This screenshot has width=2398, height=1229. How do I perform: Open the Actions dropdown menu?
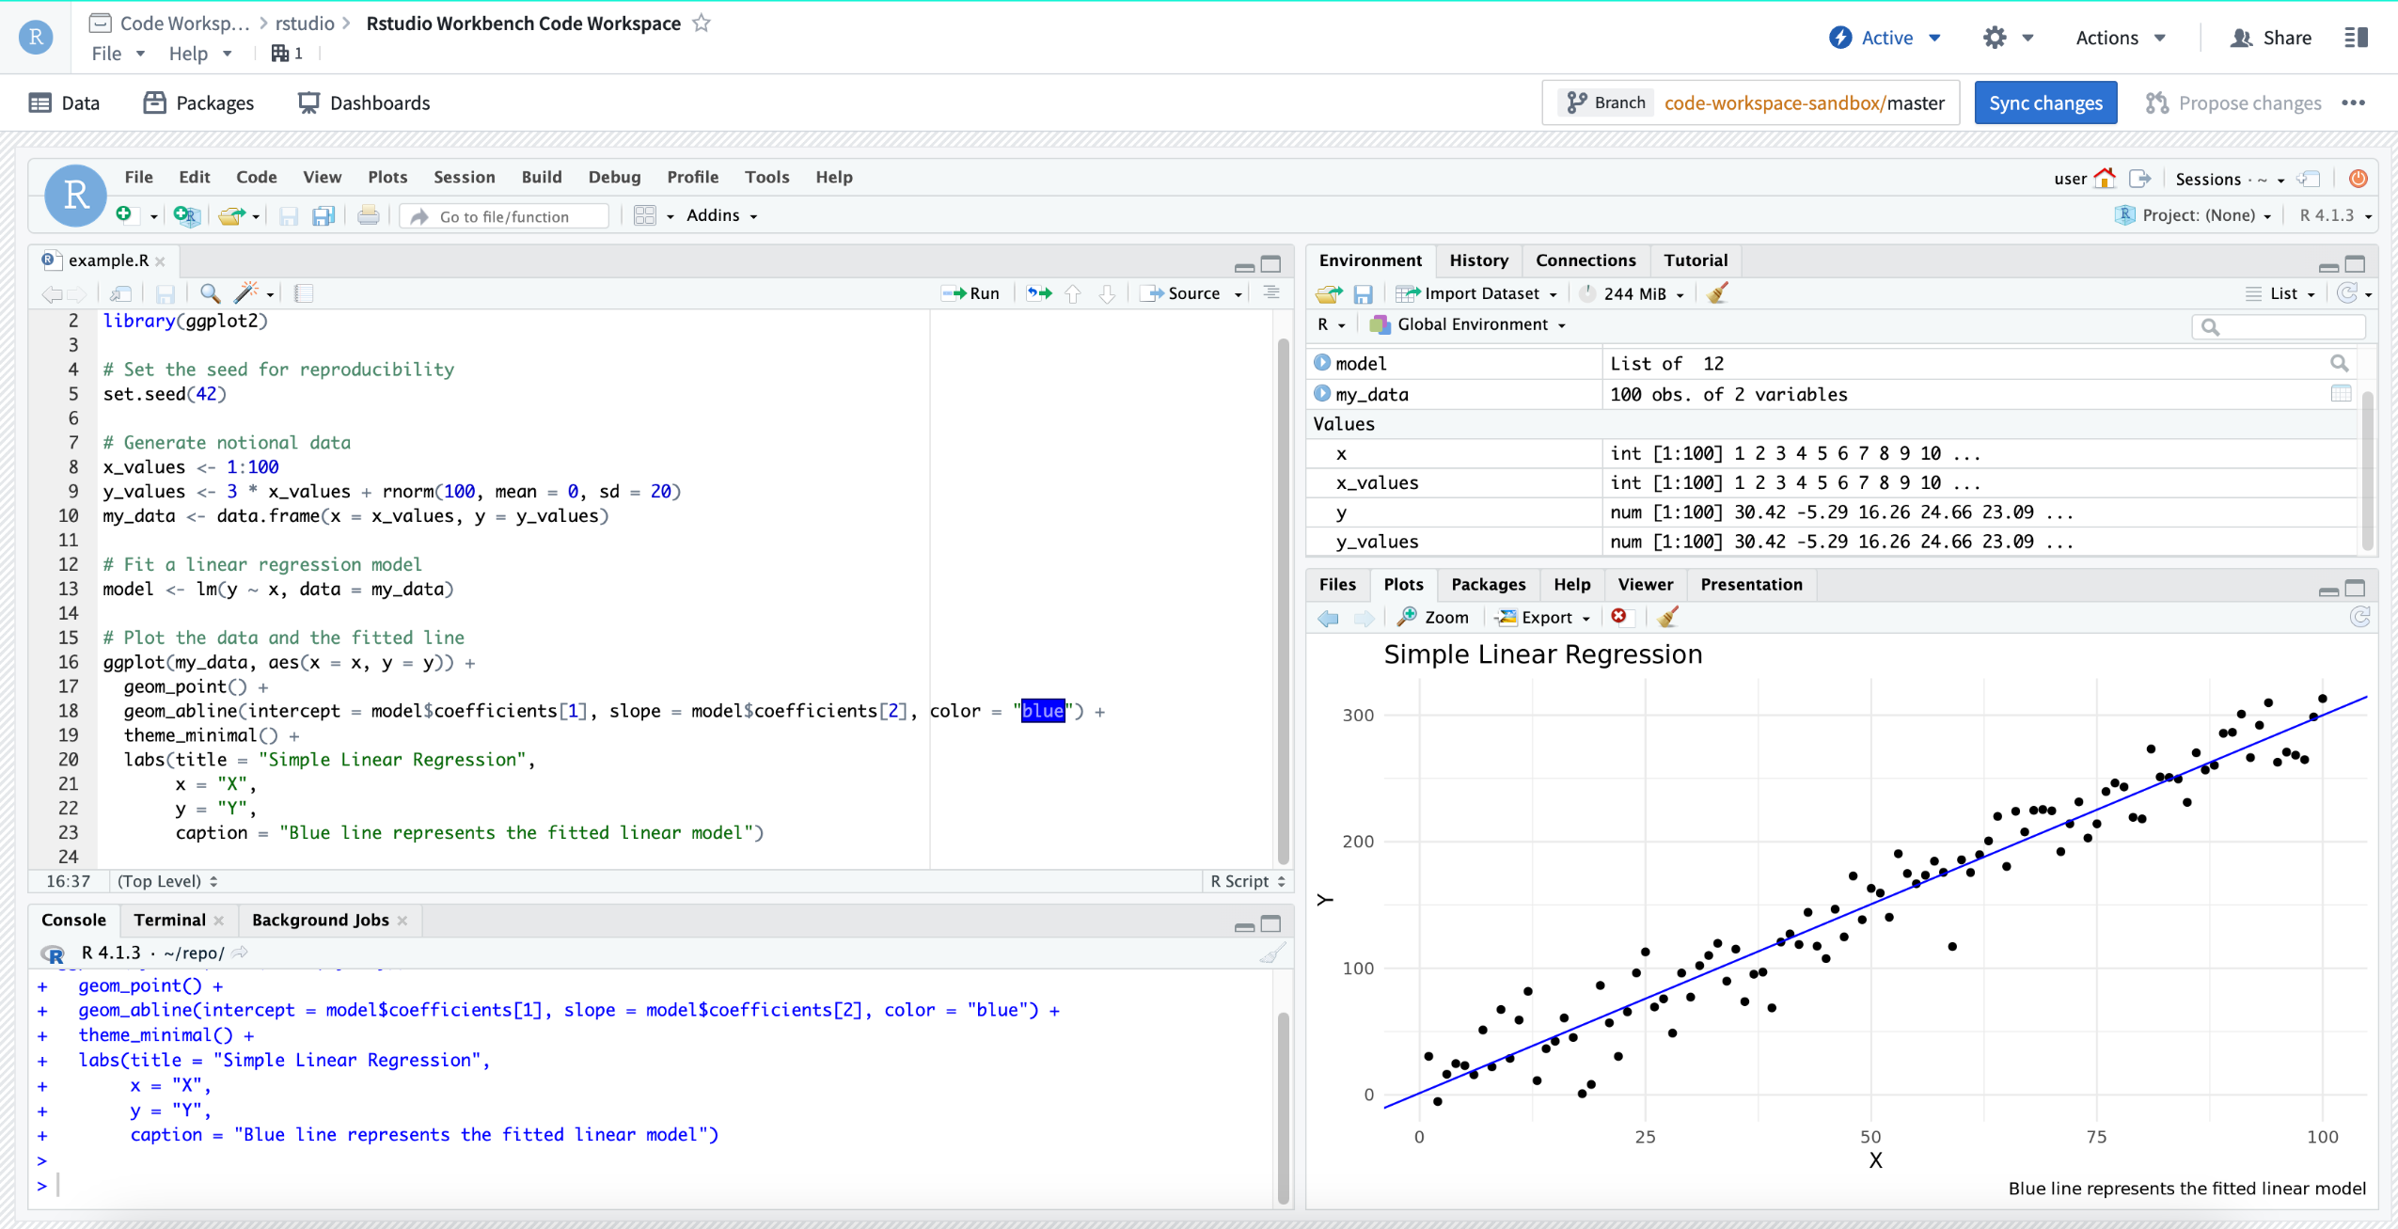click(x=2121, y=38)
